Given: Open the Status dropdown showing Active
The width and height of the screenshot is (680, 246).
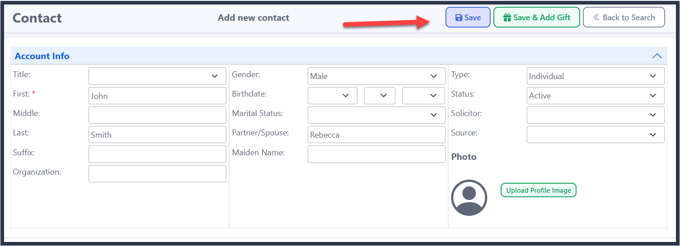Looking at the screenshot, I should (596, 96).
